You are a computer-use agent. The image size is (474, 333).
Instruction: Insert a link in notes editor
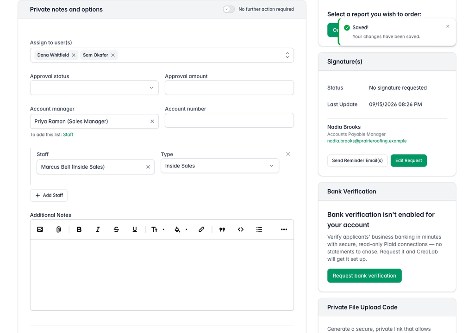pyautogui.click(x=201, y=229)
